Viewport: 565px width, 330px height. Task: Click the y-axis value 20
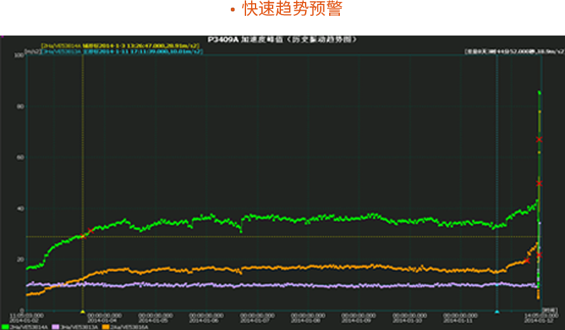click(x=20, y=260)
